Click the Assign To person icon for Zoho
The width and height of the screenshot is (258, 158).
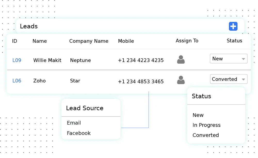[x=181, y=80]
